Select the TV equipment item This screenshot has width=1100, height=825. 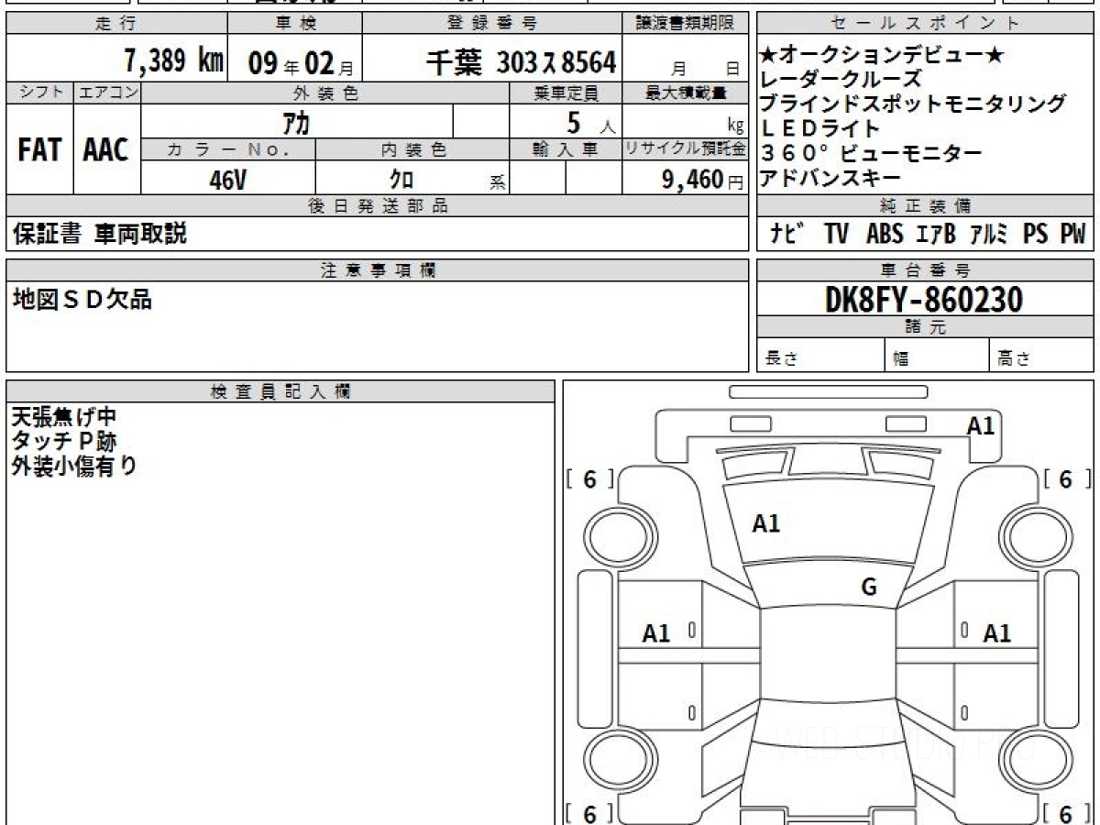(836, 234)
